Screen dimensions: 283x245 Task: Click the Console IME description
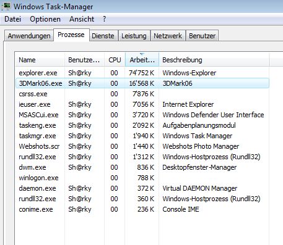click(181, 209)
